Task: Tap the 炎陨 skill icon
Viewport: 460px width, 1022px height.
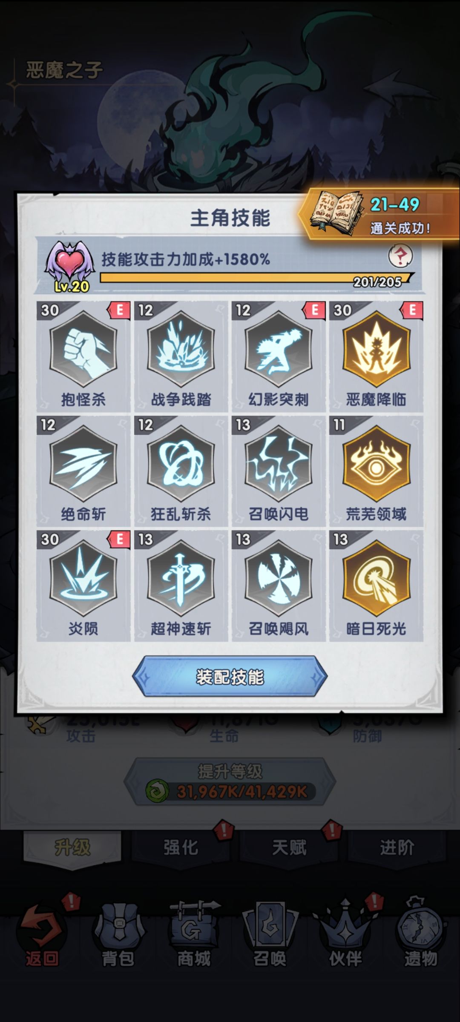Action: [83, 578]
